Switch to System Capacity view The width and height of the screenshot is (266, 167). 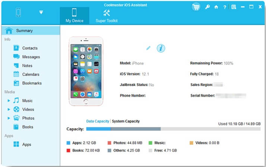pos(126,121)
